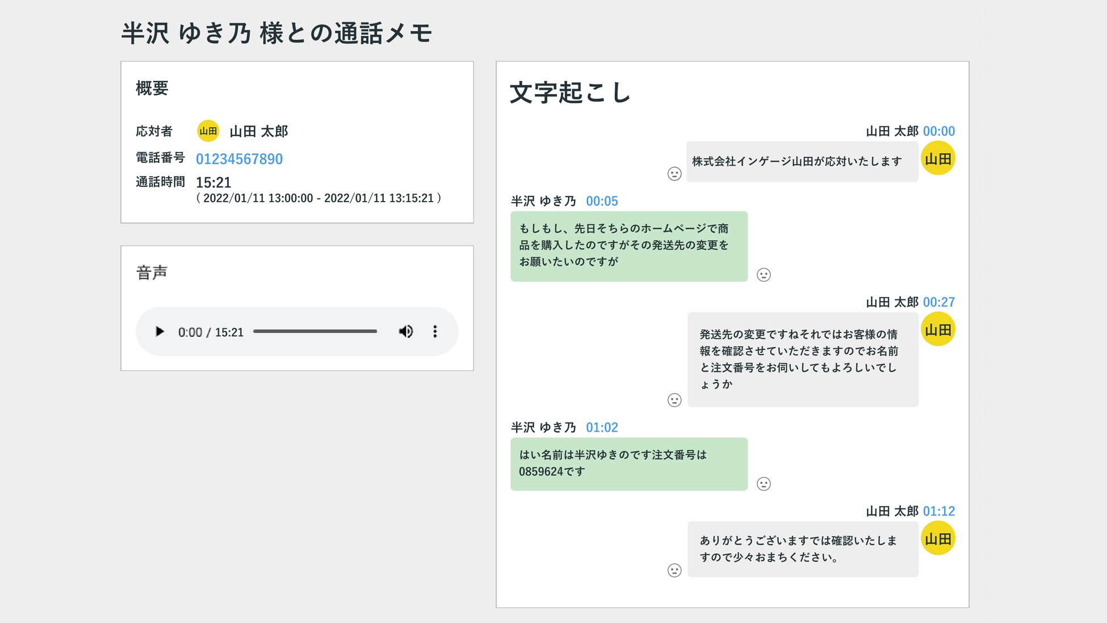Jump to timestamp 01:12 in transcript
The image size is (1107, 623).
[938, 511]
